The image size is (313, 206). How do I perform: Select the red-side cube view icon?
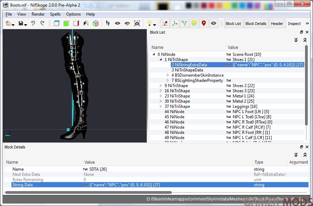(76, 24)
